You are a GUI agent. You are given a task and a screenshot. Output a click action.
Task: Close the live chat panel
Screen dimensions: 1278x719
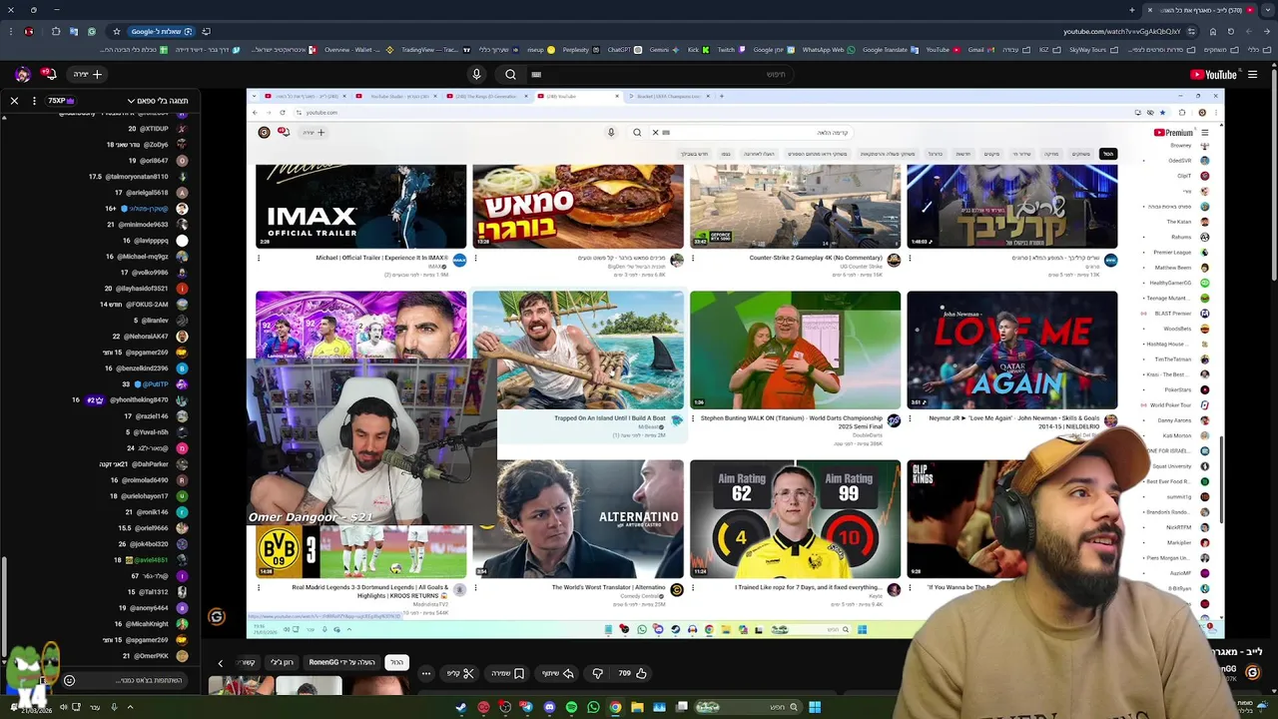[14, 101]
